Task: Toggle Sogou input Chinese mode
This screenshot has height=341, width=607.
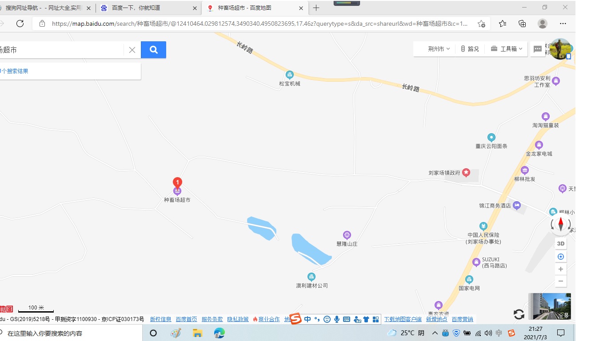Action: [x=307, y=319]
